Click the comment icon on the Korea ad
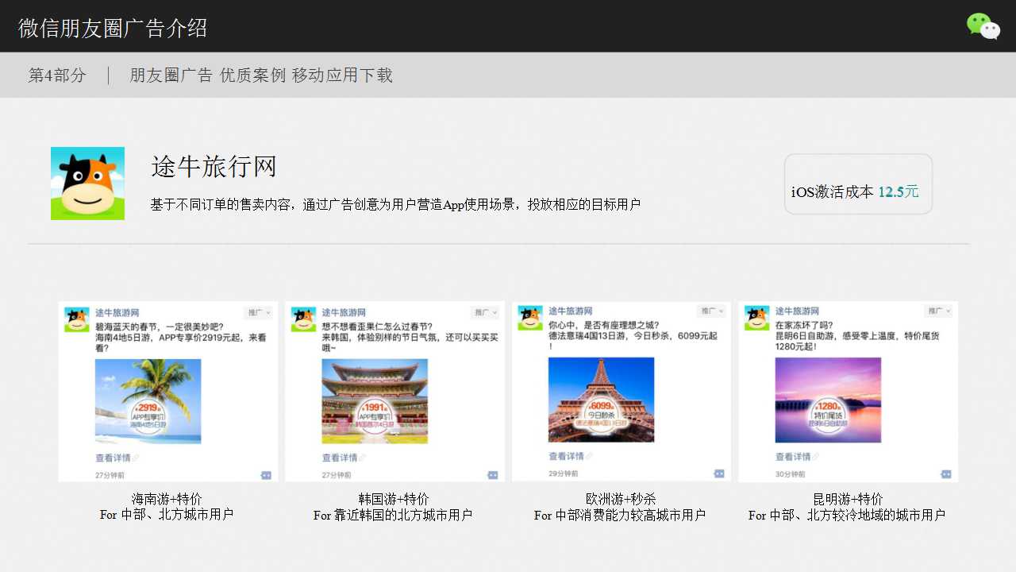Viewport: 1016px width, 572px height. click(x=493, y=473)
